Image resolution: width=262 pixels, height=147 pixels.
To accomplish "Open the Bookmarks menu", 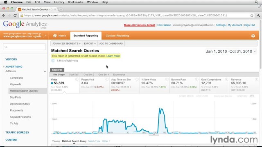I will [75, 2].
